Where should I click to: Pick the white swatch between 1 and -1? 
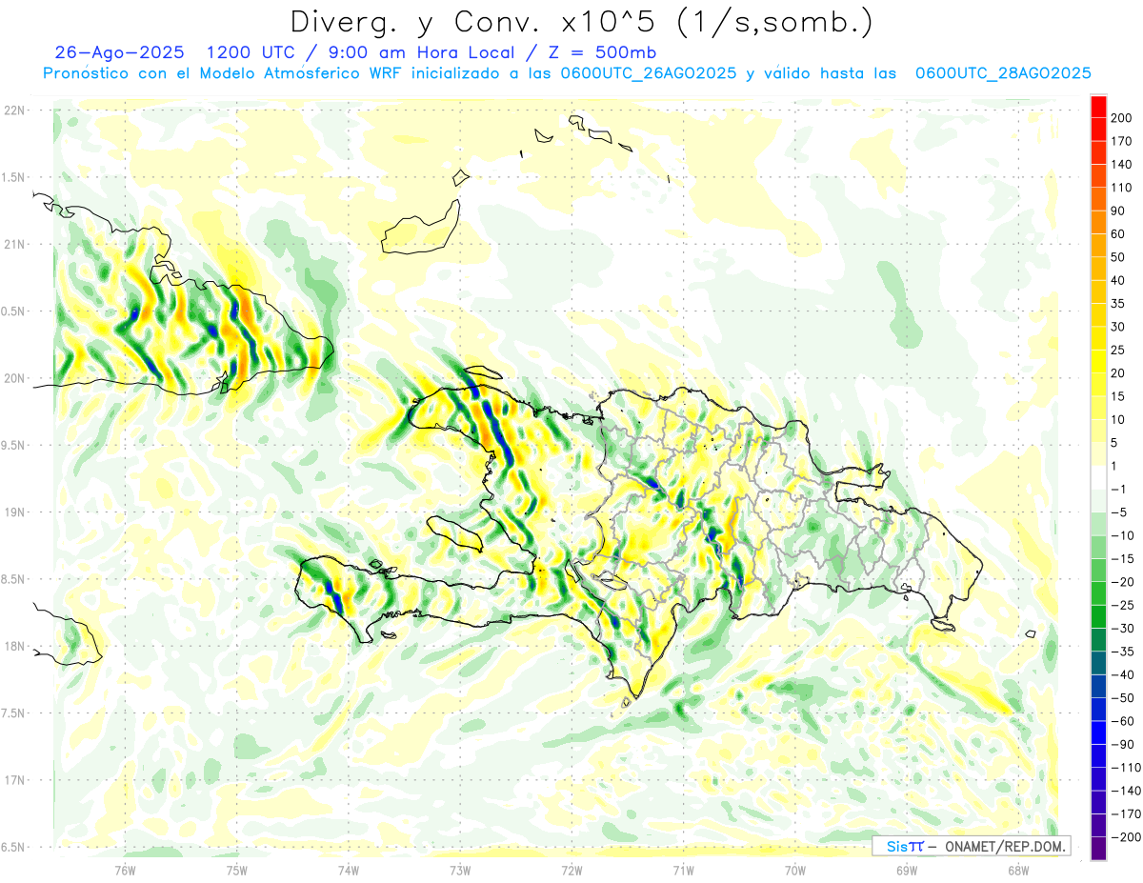(1099, 477)
